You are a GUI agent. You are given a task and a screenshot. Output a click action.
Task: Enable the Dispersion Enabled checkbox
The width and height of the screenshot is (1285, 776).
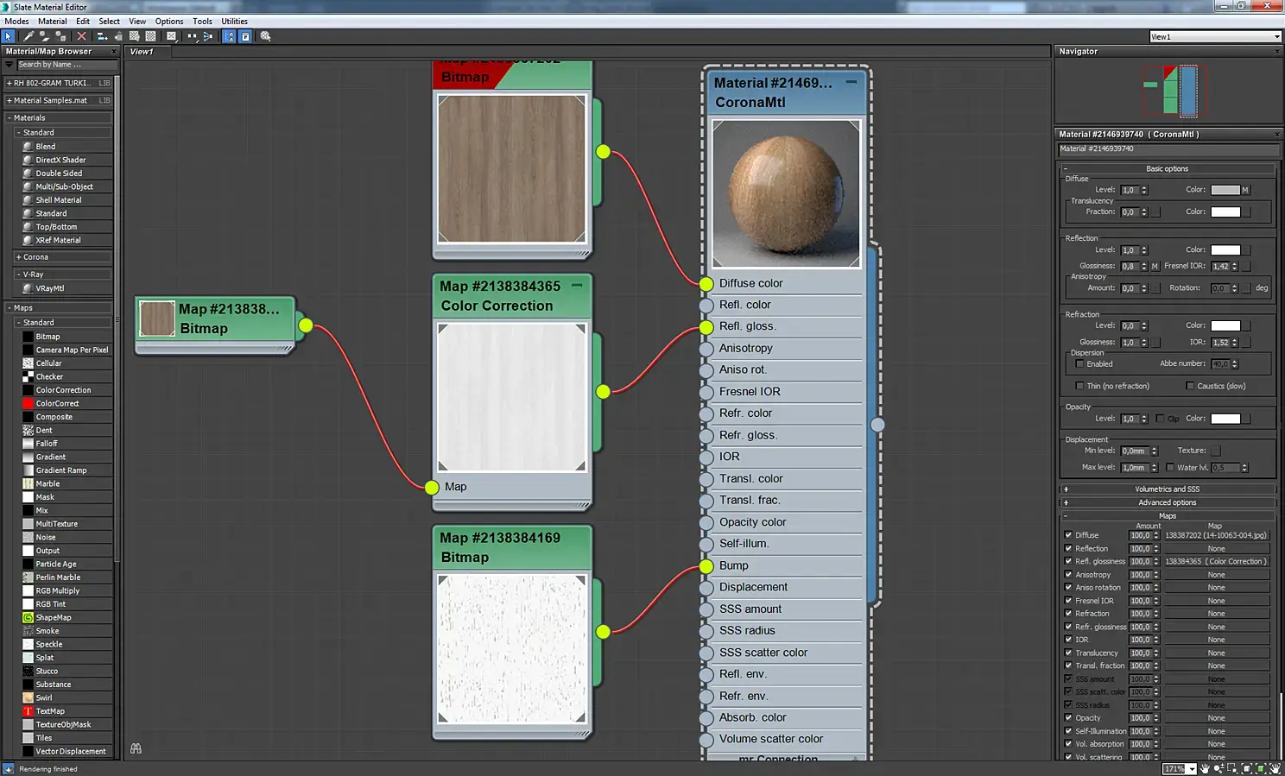tap(1079, 364)
